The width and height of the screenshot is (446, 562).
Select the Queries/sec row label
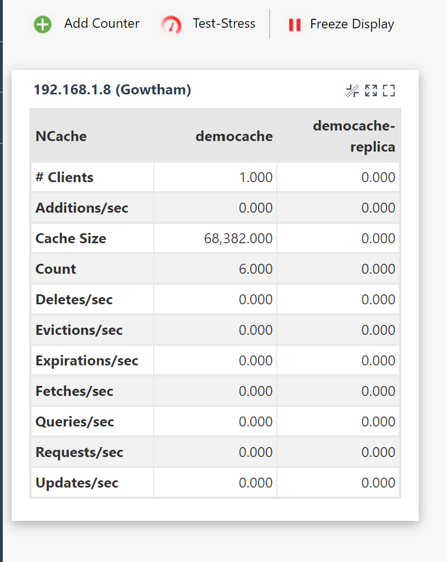click(75, 422)
